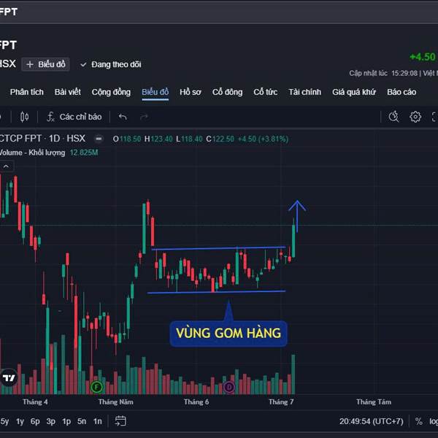Select the 1n time range

tap(97, 421)
